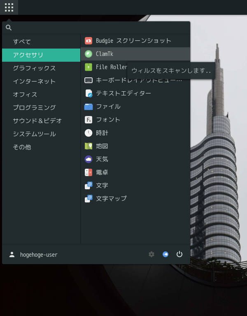Open テキストエディター by its label
The height and width of the screenshot is (316, 247).
click(123, 93)
